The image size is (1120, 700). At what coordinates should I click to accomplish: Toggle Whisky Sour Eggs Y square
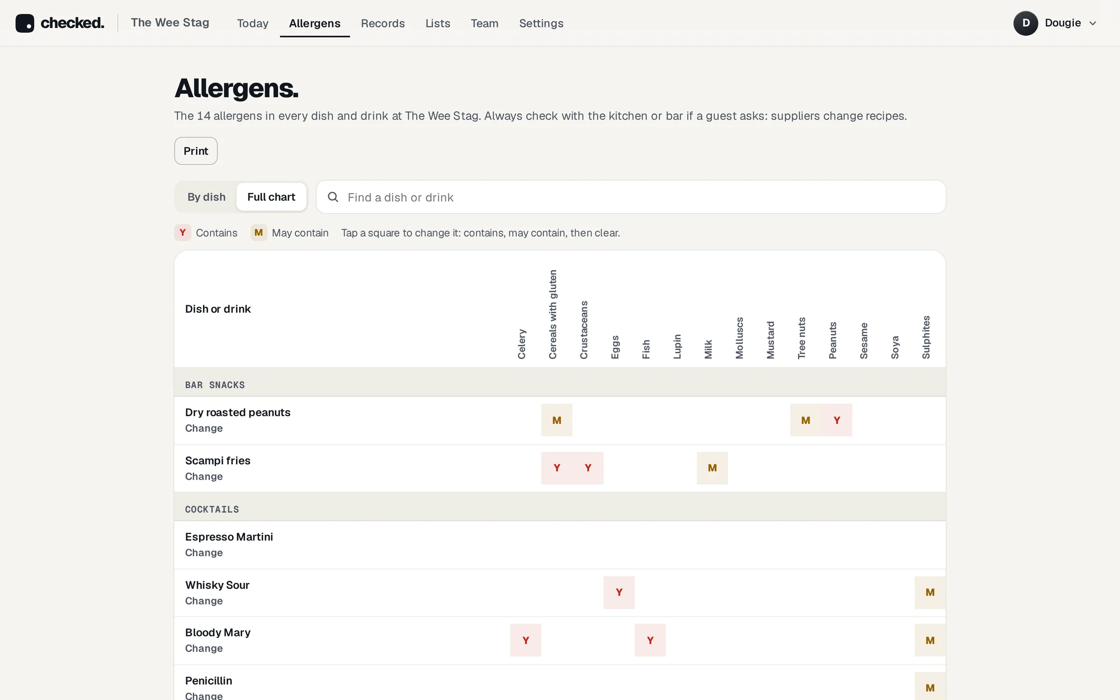point(619,592)
